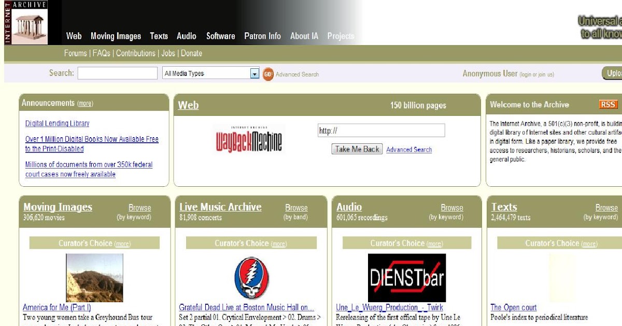Click the Donate link

pyautogui.click(x=191, y=53)
